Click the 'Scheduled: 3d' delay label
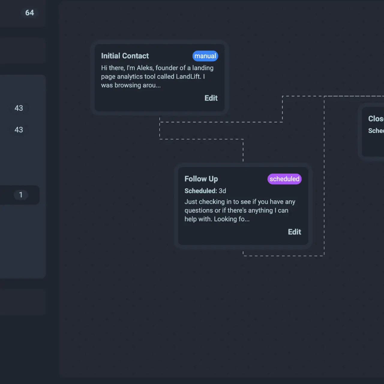This screenshot has height=384, width=384. [205, 191]
